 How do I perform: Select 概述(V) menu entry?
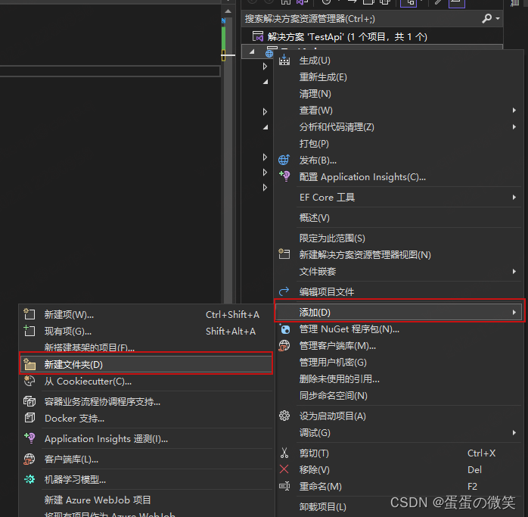click(314, 218)
